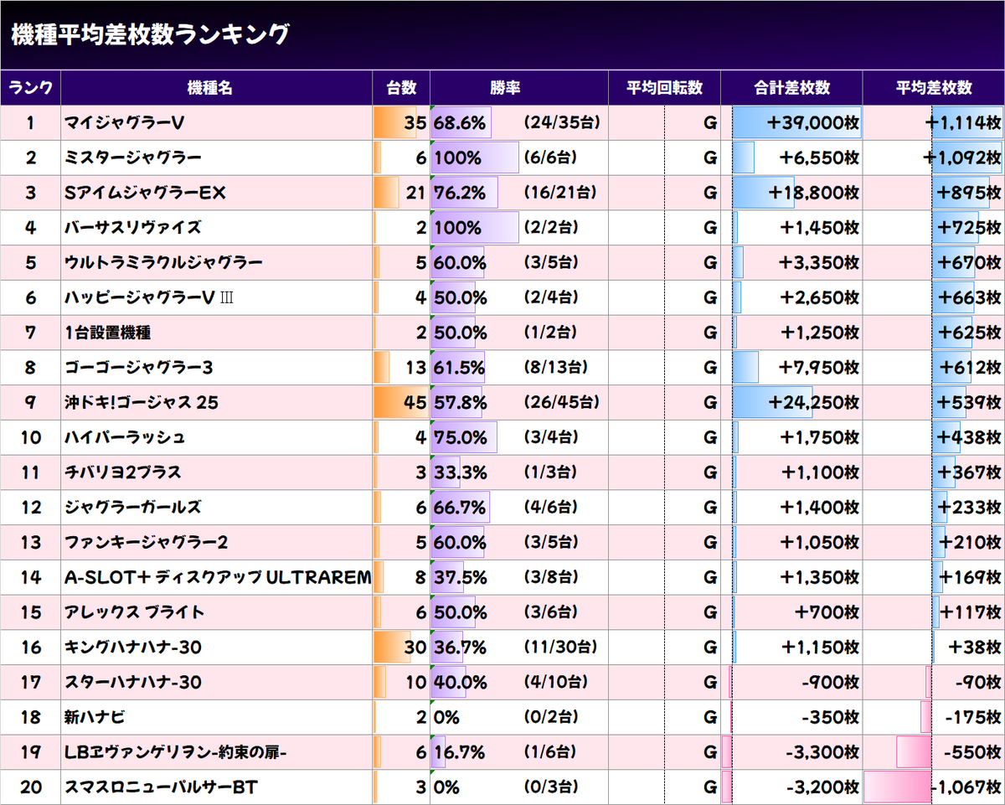Select the ミスタージャグラー machine name
The height and width of the screenshot is (805, 1005).
133,157
